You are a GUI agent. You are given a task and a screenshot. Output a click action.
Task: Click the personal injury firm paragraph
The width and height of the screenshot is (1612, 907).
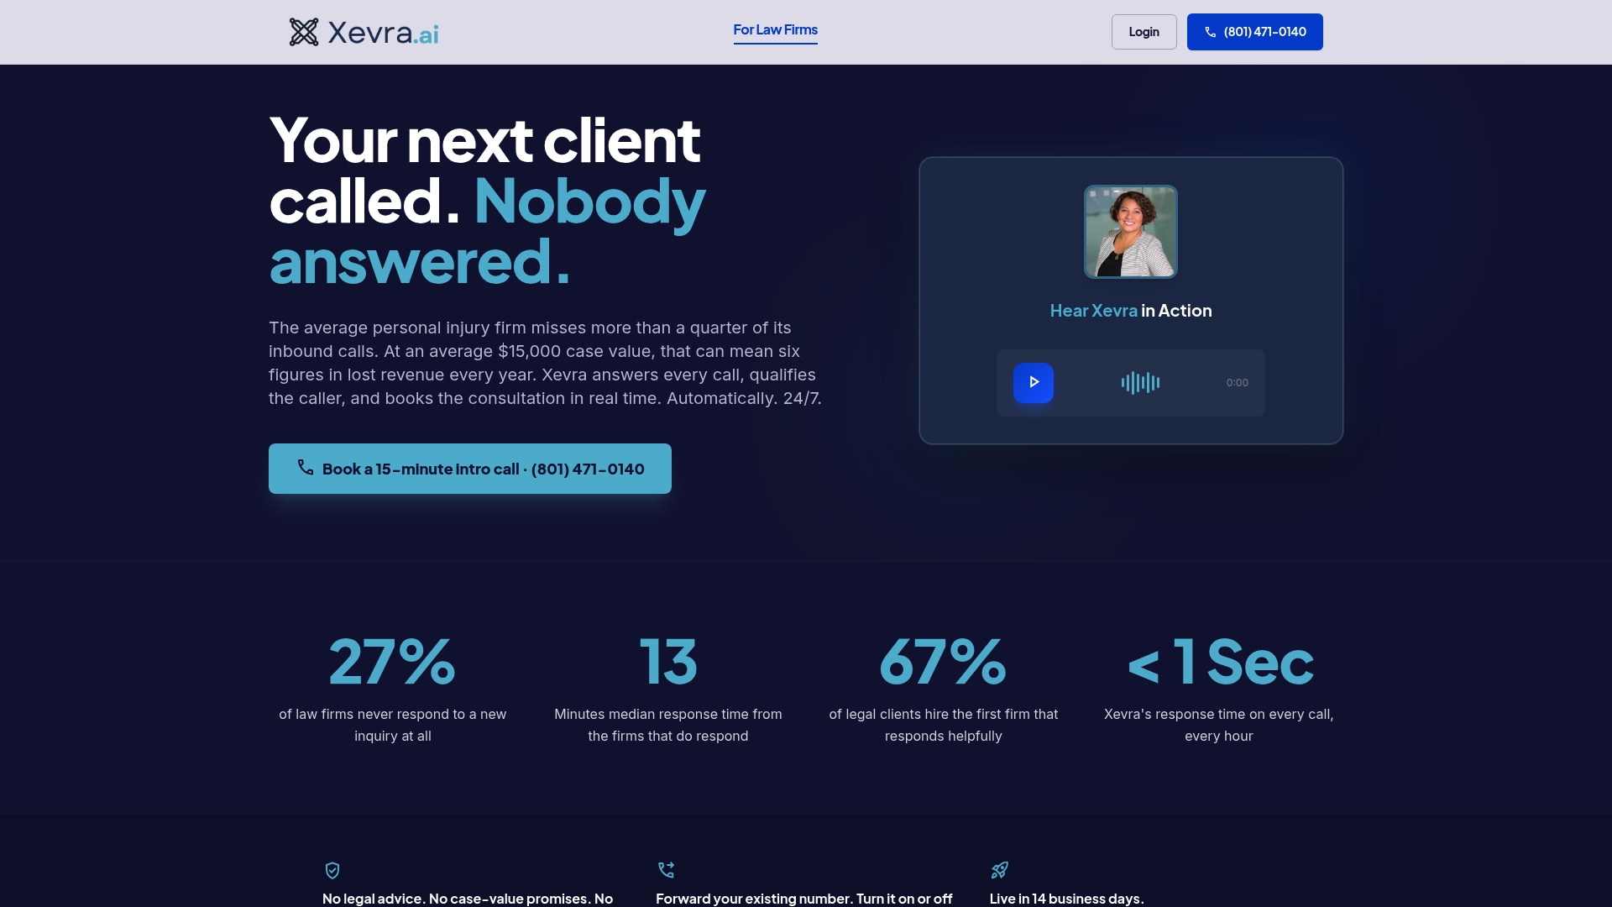[545, 363]
